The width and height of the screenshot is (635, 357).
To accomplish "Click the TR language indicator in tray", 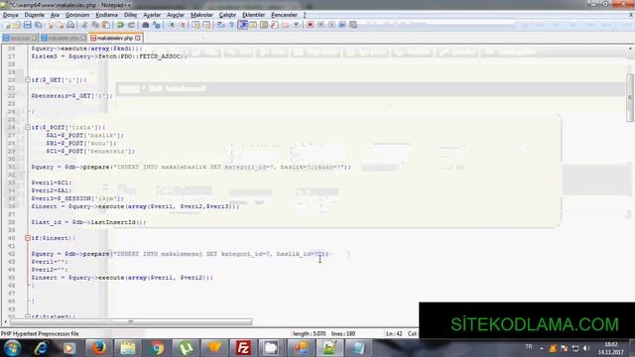I will [x=529, y=347].
